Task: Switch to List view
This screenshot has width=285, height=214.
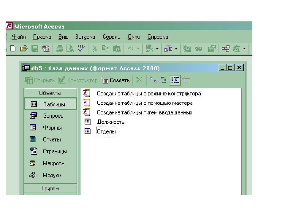Action: point(175,80)
